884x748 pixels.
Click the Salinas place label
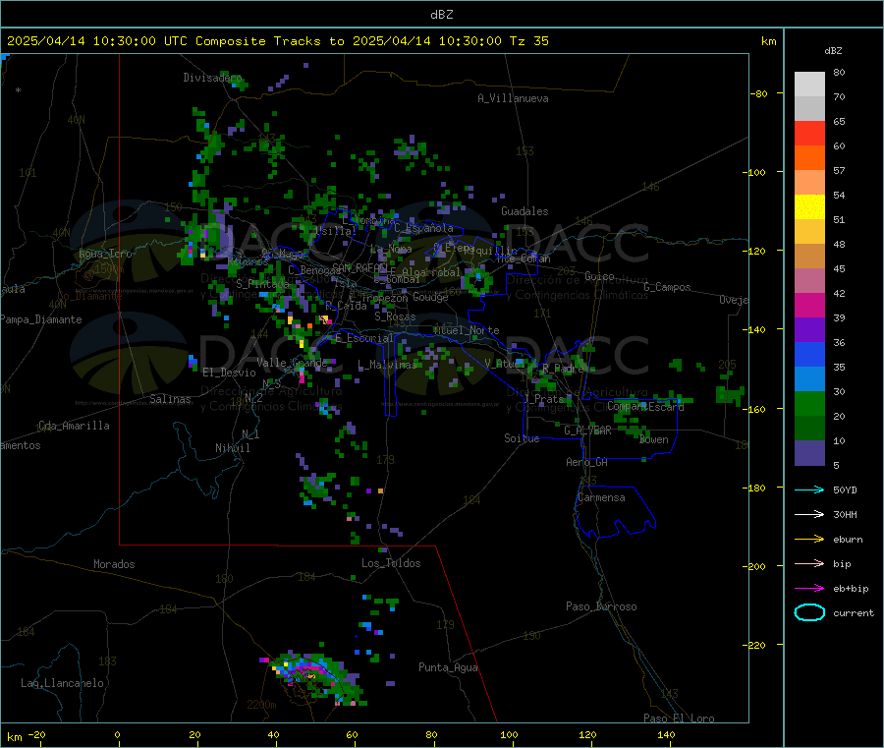(x=170, y=399)
